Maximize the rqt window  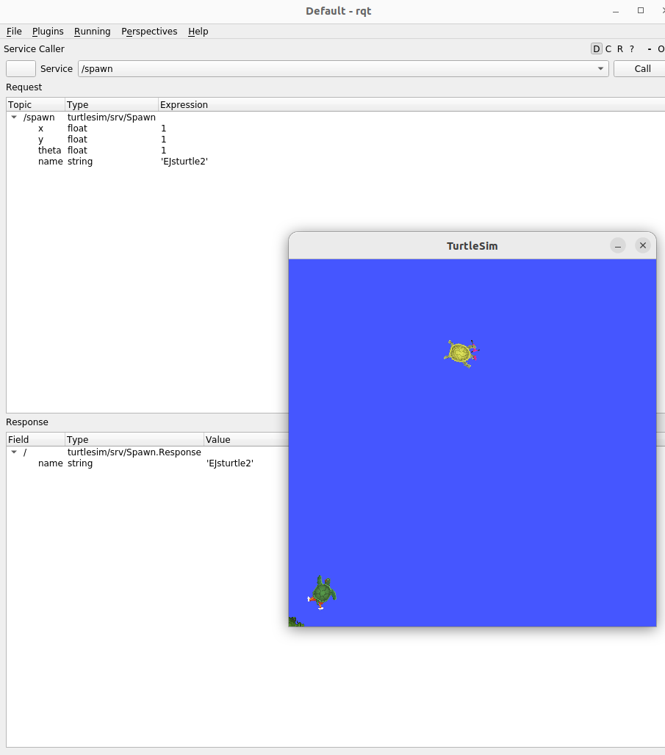coord(641,10)
